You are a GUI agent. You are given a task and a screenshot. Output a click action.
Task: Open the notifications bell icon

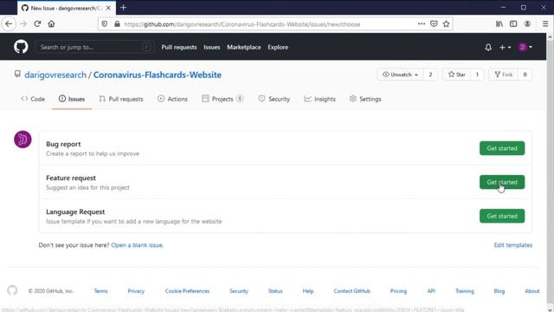point(488,47)
